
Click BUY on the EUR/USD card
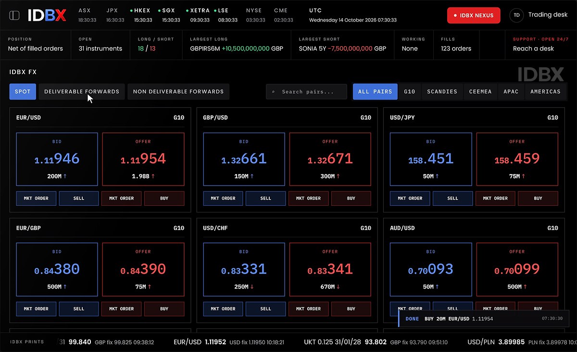pyautogui.click(x=164, y=198)
